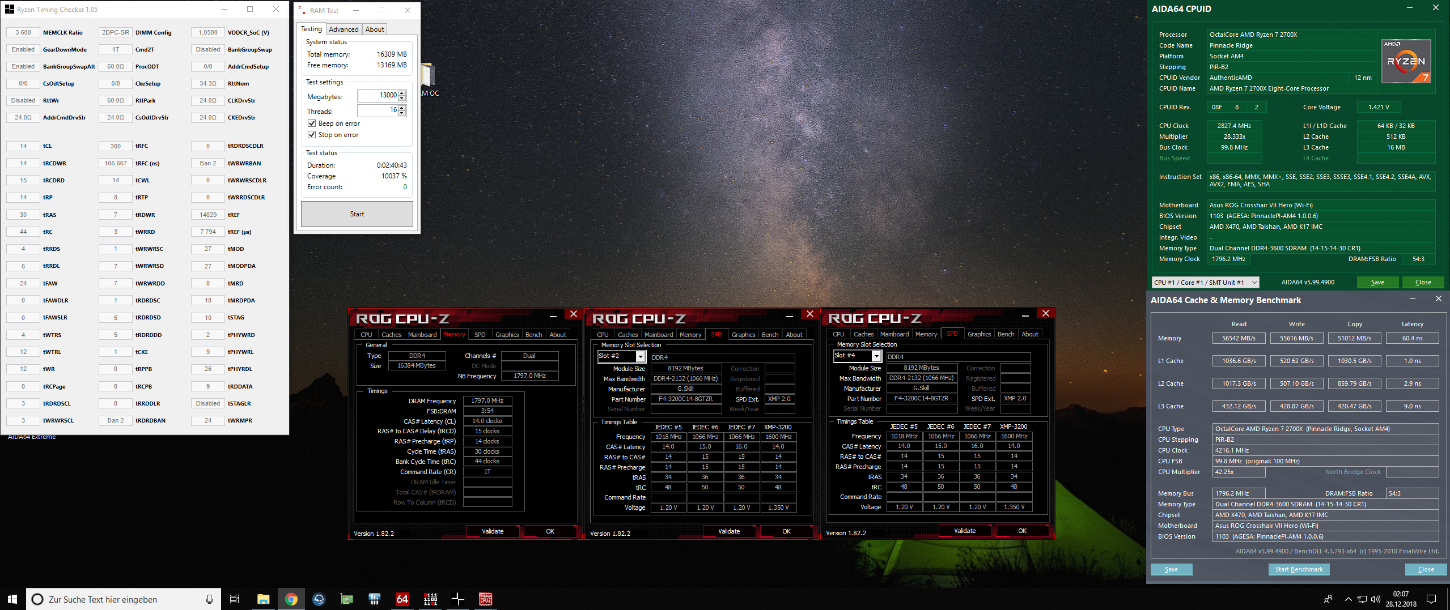Screen dimensions: 1450x610
Task: Open the Action Center notification icon
Action: tap(1431, 599)
